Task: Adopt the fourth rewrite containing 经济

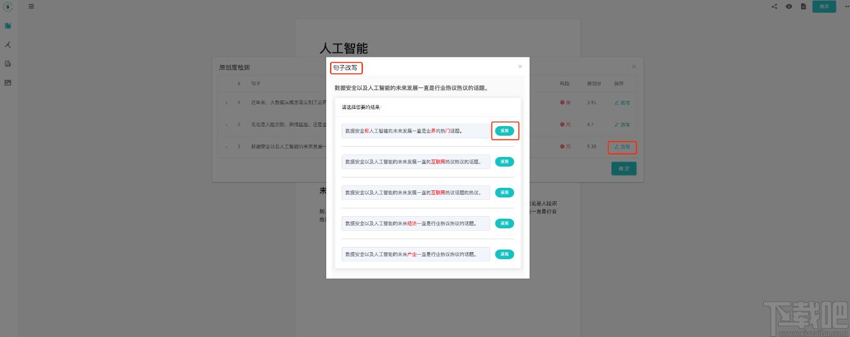Action: [504, 223]
